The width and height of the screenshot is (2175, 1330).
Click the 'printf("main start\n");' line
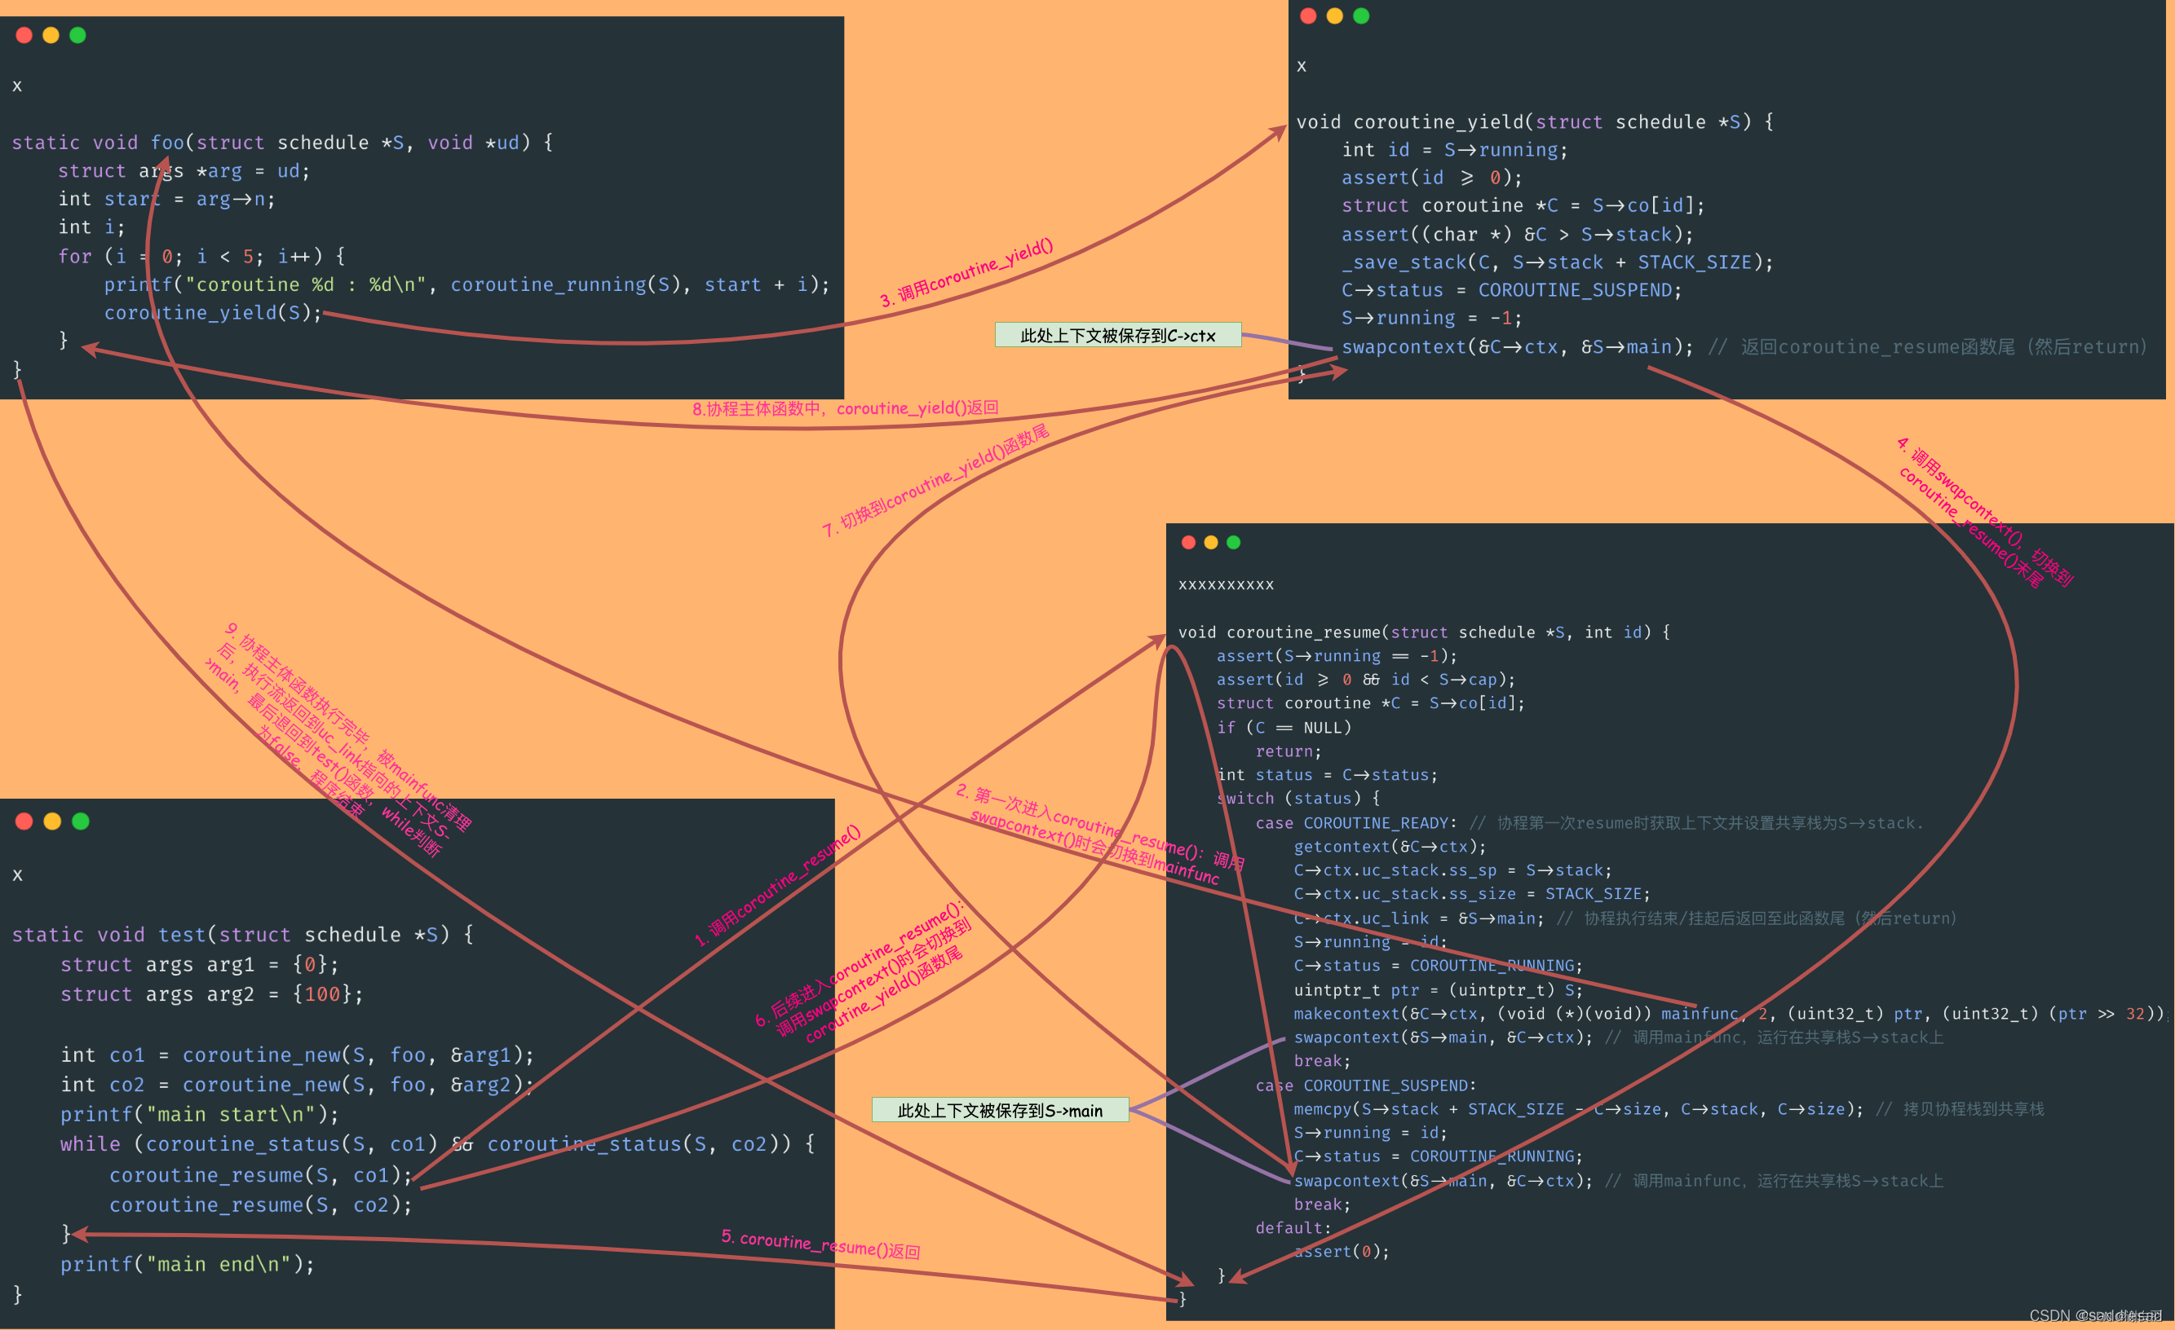pyautogui.click(x=200, y=1115)
